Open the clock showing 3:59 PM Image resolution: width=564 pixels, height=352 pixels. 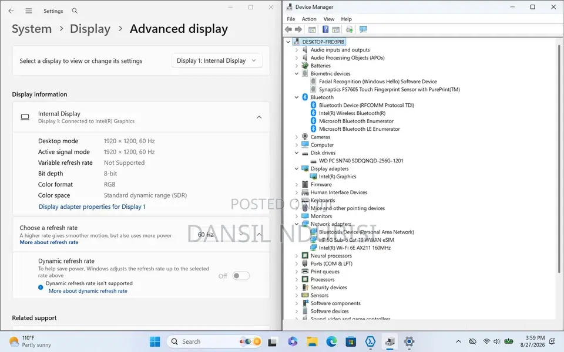(x=532, y=341)
